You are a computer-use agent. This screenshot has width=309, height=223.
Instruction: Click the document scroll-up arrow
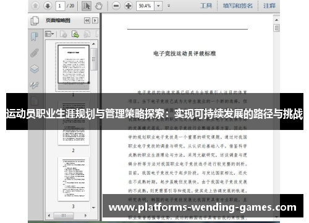click(x=276, y=20)
